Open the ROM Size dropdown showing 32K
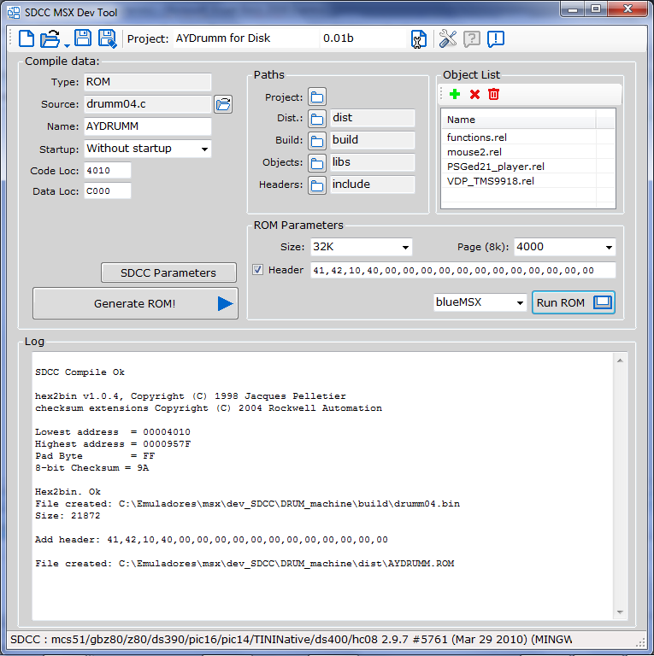Image resolution: width=654 pixels, height=656 pixels. coord(405,247)
